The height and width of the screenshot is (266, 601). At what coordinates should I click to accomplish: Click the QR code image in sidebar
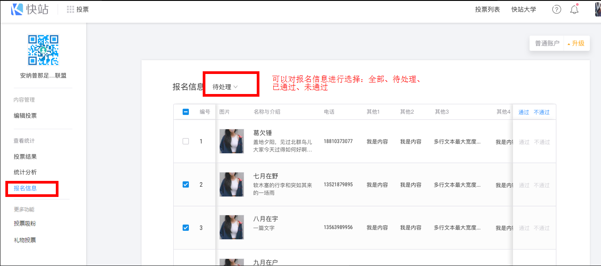43,50
